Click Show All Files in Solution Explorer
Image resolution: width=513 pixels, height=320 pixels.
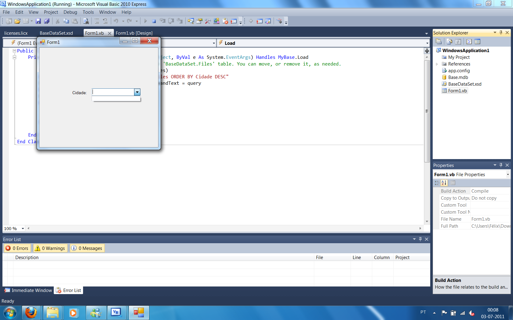tap(449, 42)
